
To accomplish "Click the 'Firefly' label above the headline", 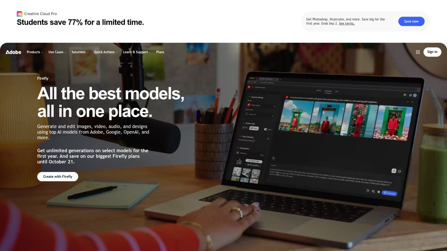I will click(43, 78).
